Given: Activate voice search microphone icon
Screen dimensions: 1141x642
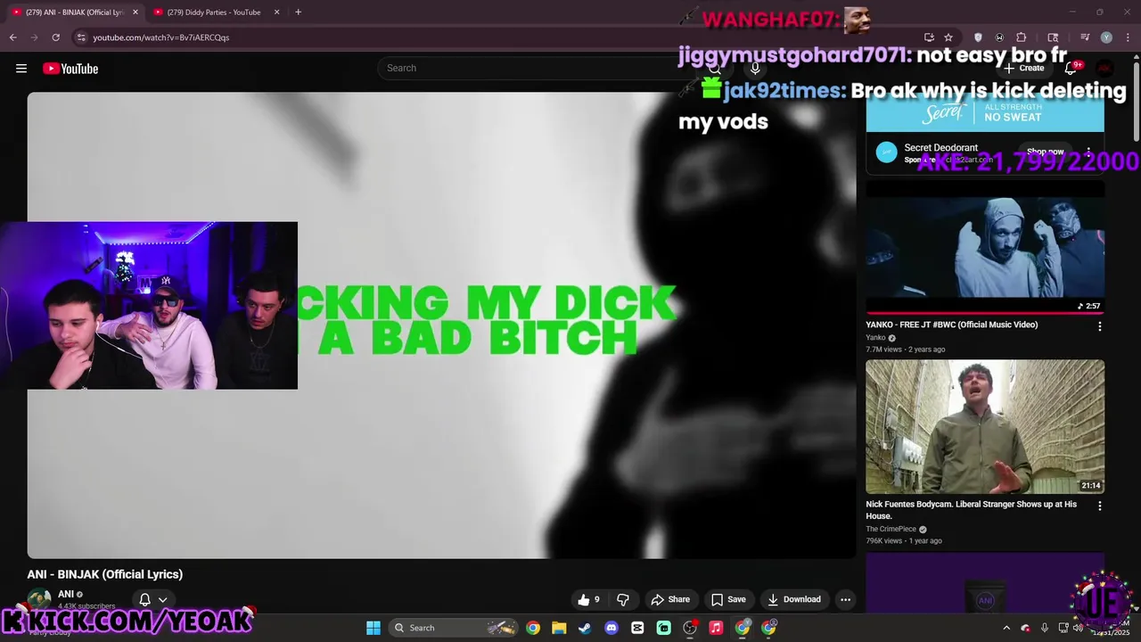Looking at the screenshot, I should (755, 69).
